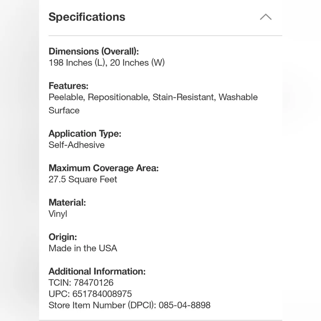Viewport: 321px width, 321px height.
Task: Collapse the Specifications section chevron
Action: pos(265,17)
